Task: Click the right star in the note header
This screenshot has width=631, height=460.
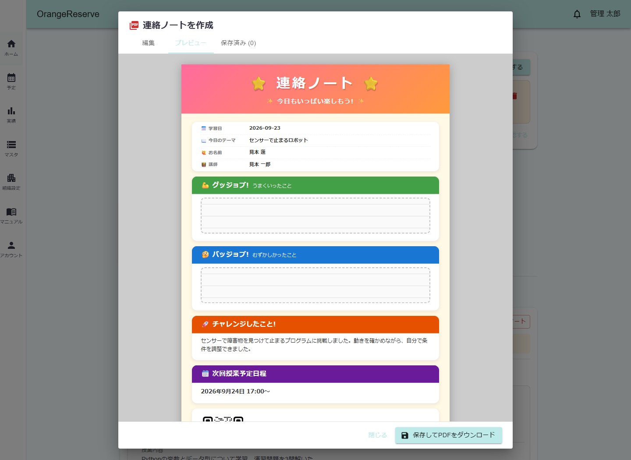Action: tap(371, 83)
